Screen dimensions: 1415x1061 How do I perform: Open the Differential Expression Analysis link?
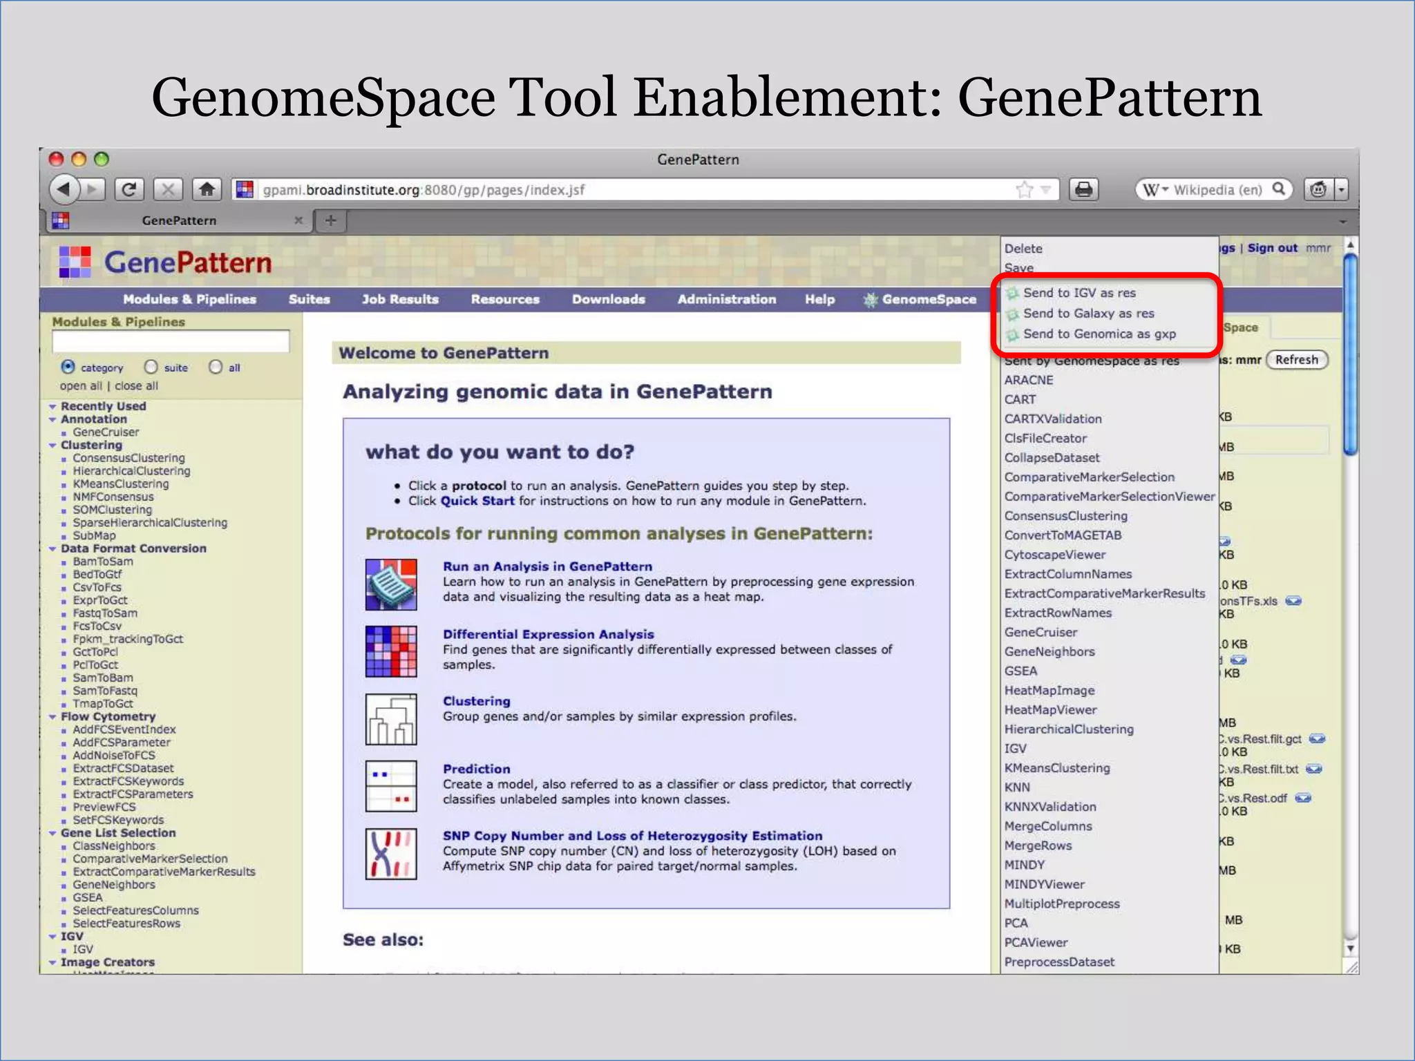click(x=548, y=634)
